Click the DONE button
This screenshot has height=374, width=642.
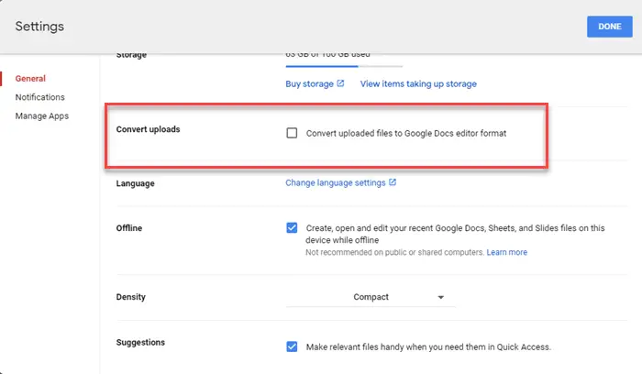pyautogui.click(x=609, y=27)
